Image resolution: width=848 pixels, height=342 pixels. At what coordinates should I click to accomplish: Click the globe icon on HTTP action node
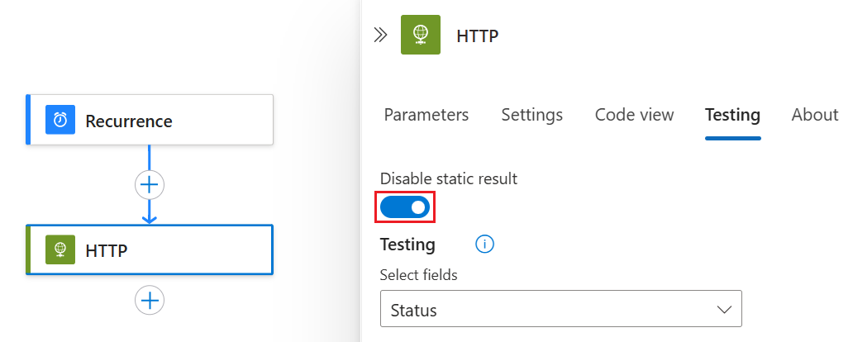coord(60,249)
